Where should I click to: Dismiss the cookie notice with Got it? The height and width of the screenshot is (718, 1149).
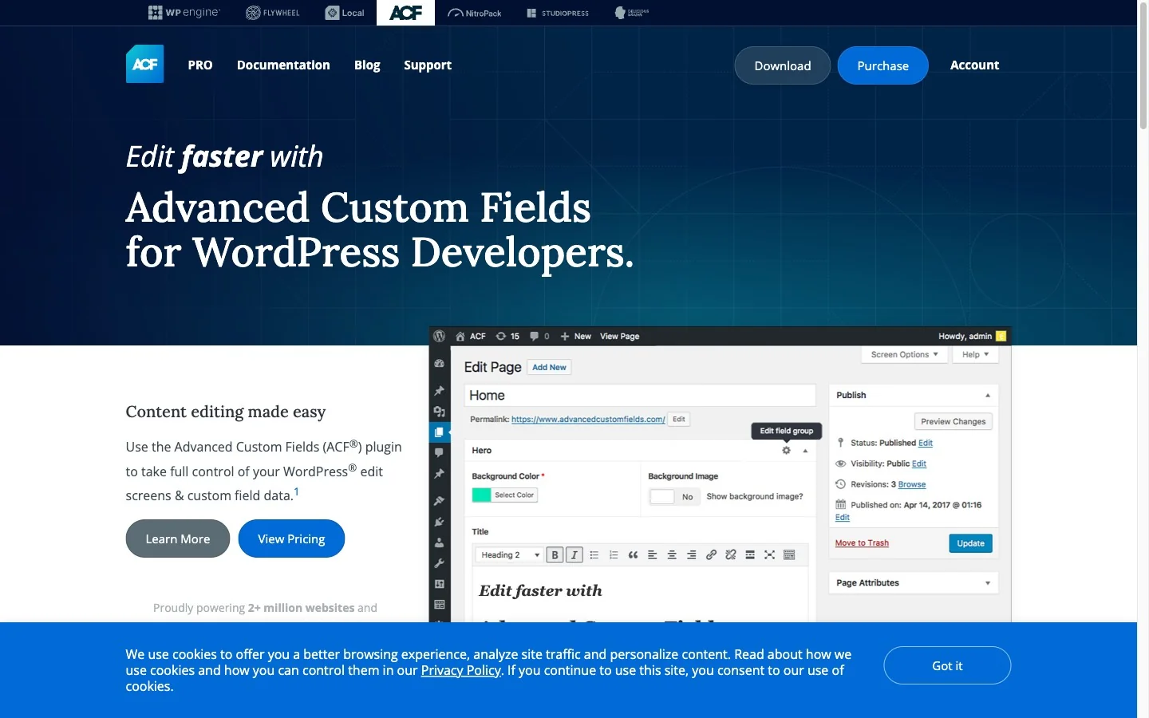tap(947, 665)
